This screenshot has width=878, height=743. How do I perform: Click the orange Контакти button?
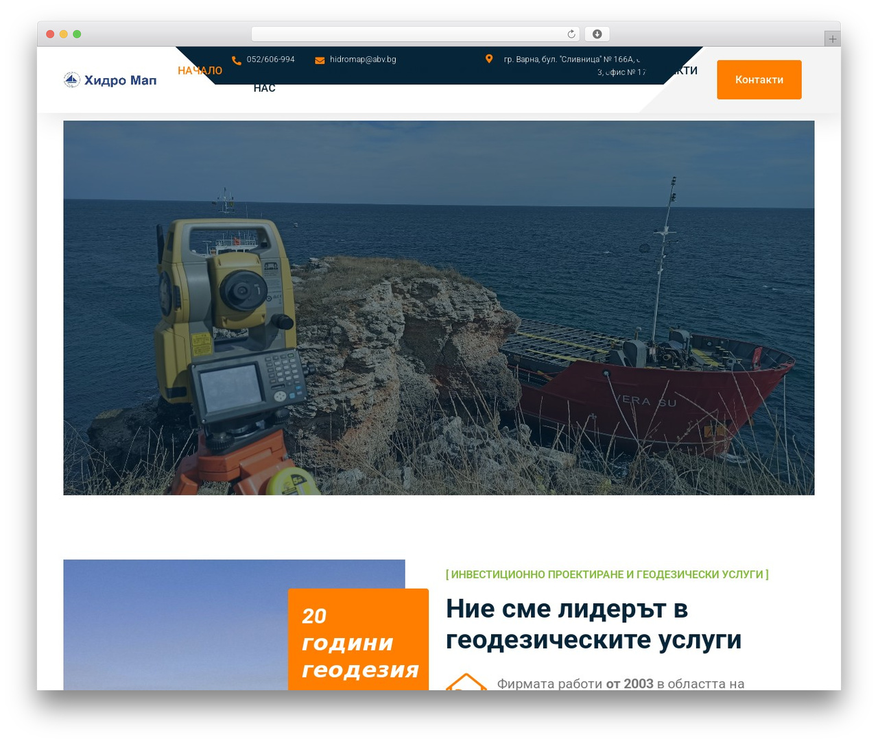coord(759,80)
